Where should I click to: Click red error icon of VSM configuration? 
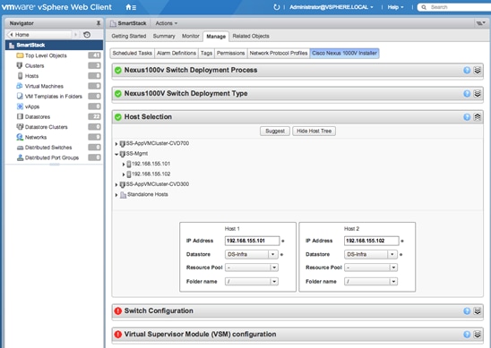coord(118,335)
